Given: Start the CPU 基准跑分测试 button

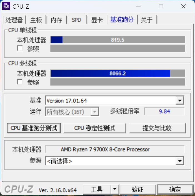Looking at the screenshot, I should 34,128.
